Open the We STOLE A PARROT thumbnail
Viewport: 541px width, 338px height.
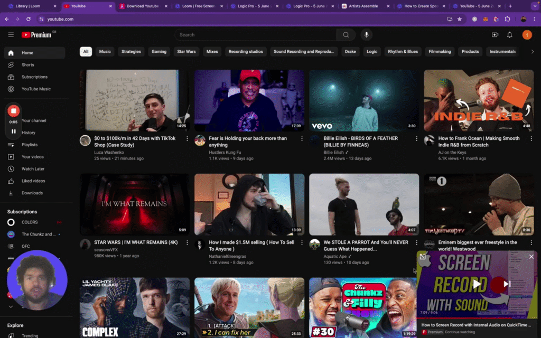click(364, 204)
